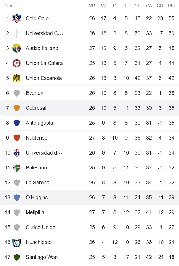Click the Unión La Calera crest

tap(17, 63)
